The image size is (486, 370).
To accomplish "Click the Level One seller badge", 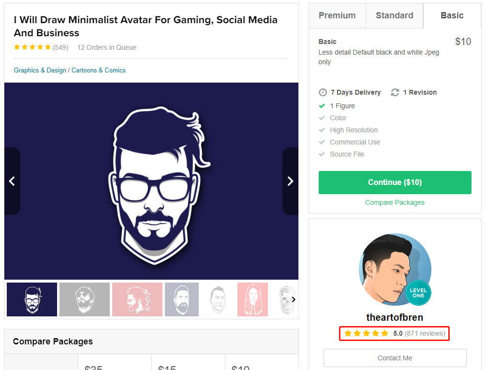I will (x=418, y=293).
